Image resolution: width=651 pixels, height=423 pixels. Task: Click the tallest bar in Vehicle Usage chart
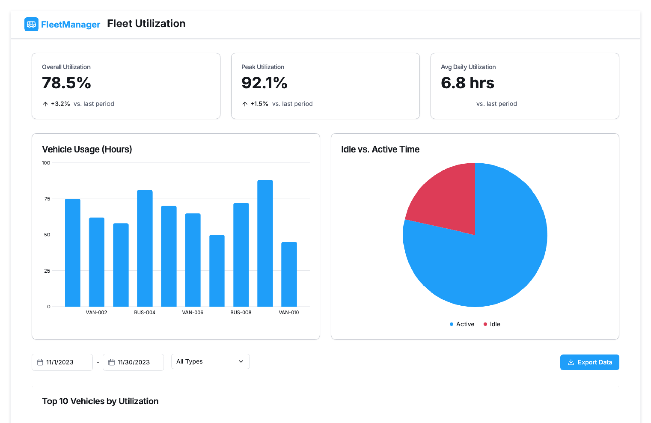[265, 244]
